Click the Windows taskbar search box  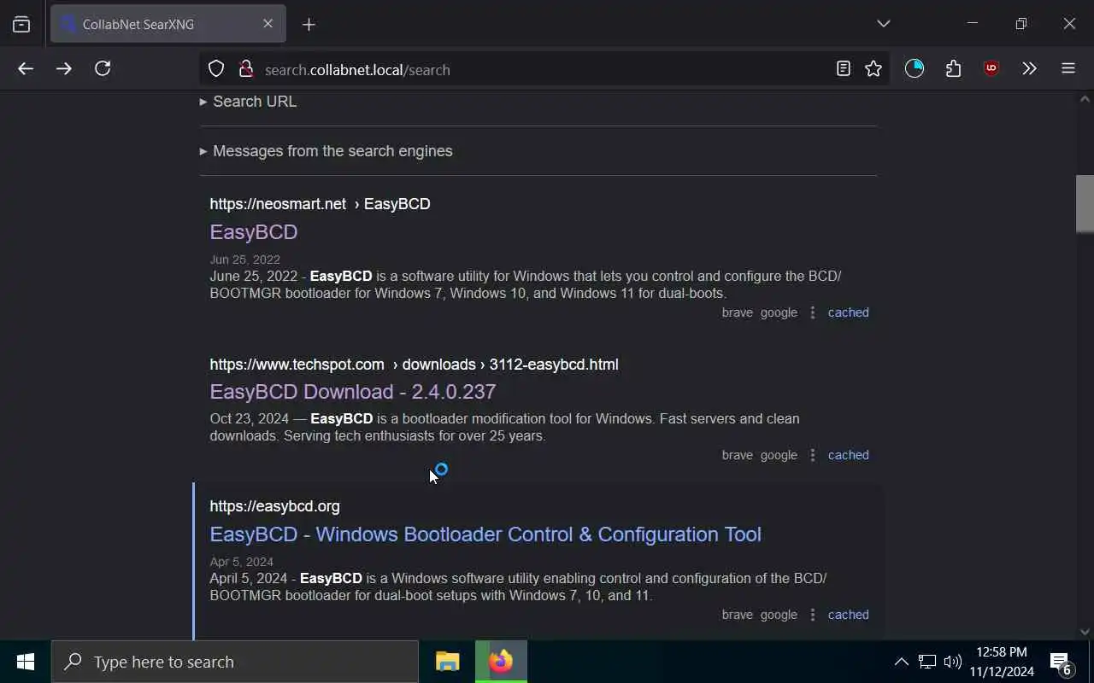235,662
